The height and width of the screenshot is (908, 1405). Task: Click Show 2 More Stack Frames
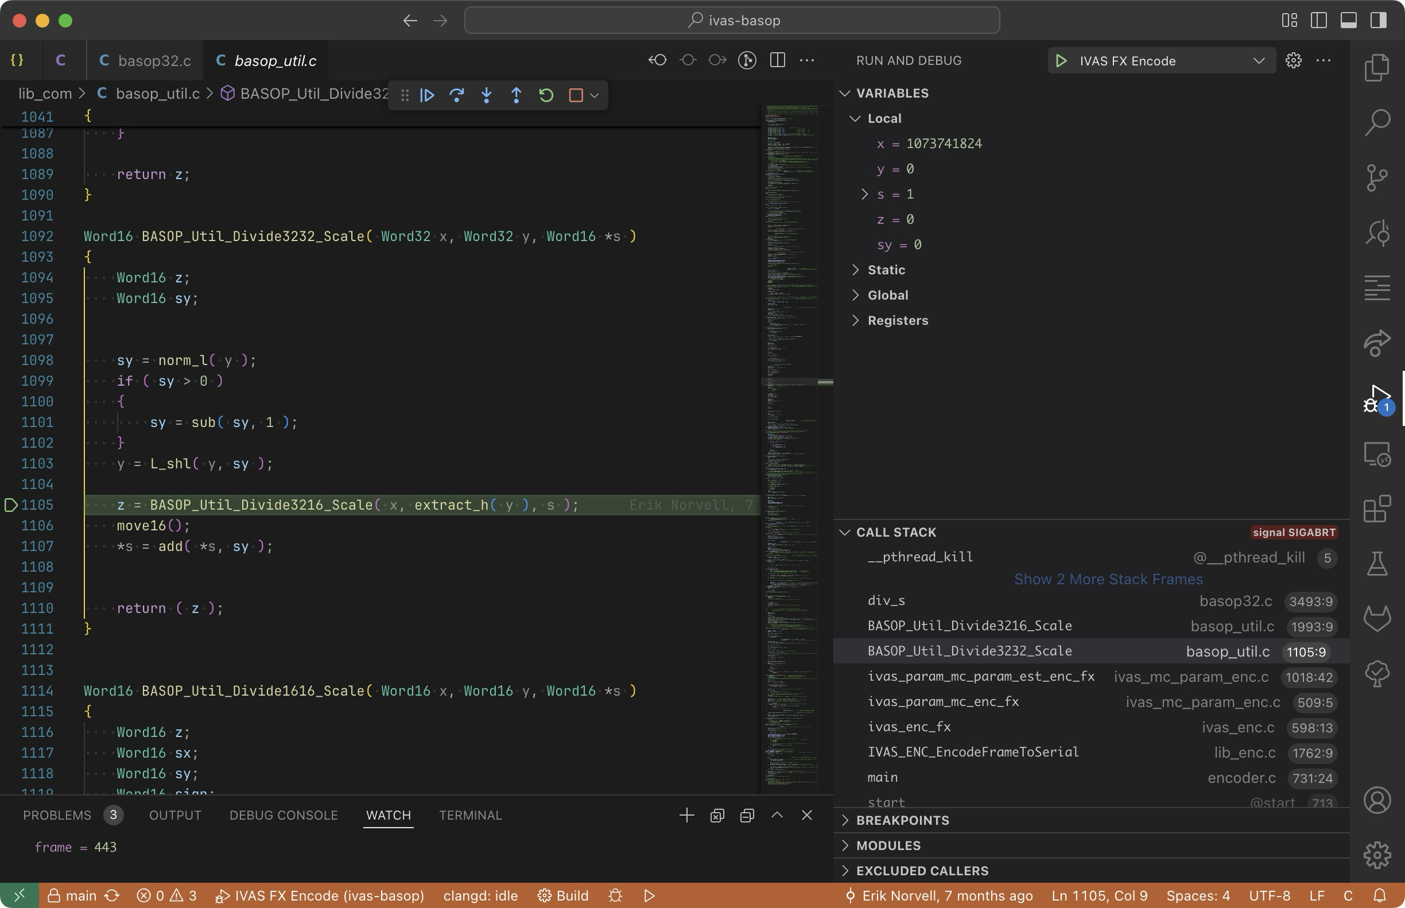(1108, 579)
